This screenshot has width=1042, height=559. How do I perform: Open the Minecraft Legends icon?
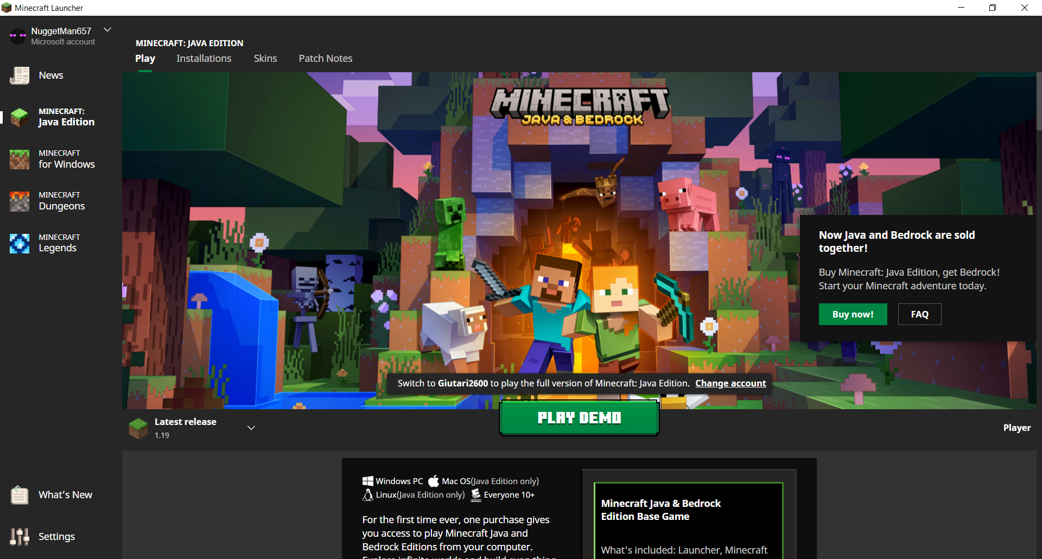coord(20,243)
